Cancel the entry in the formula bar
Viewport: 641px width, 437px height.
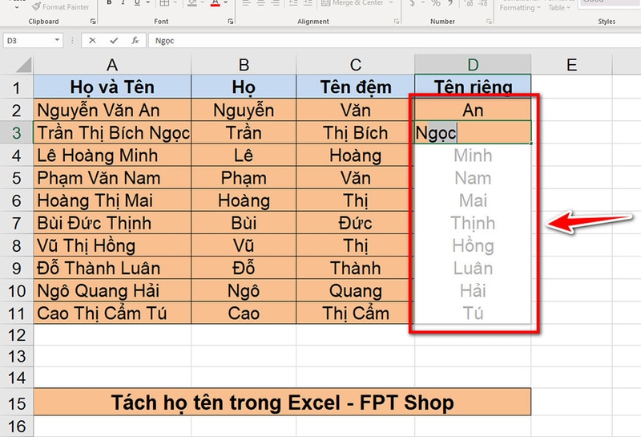(x=92, y=41)
